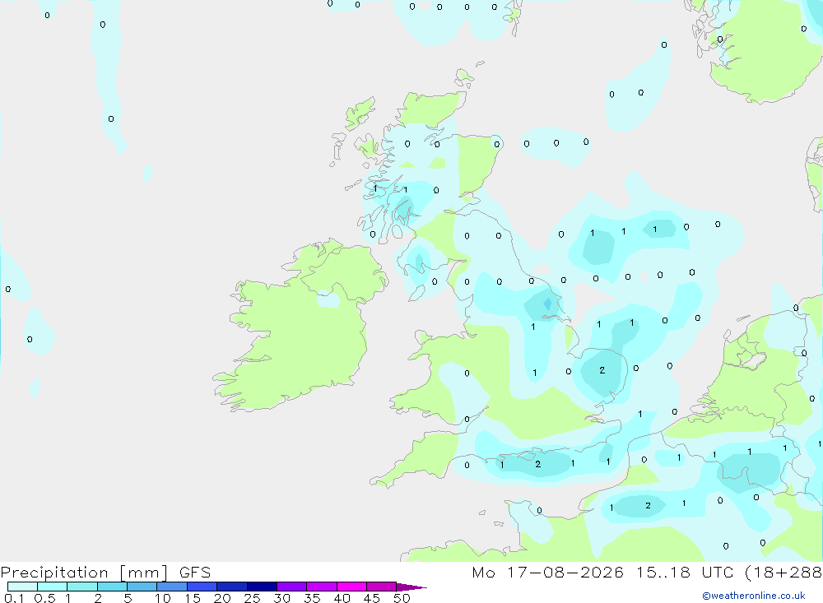Click the lightest 0.1–0.5 mm legend swatch
Screen dimensions: 823x603
click(22, 587)
